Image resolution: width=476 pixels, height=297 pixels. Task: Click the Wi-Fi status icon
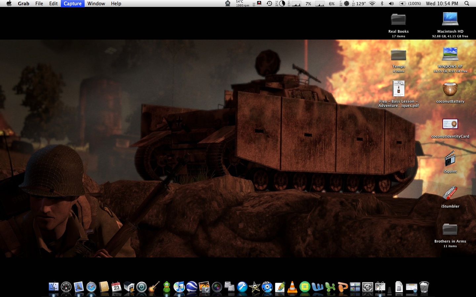pyautogui.click(x=372, y=3)
